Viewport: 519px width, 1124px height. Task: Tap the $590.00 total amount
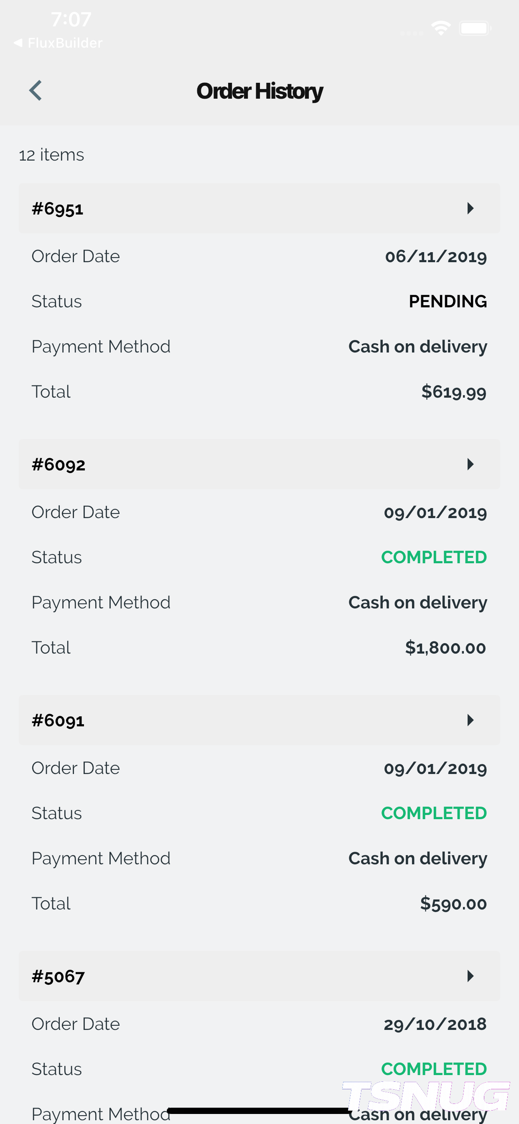tap(453, 903)
